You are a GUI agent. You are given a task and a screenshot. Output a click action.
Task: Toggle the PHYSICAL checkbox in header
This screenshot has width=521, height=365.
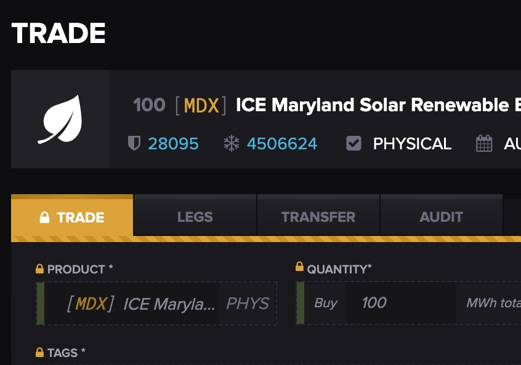pos(353,144)
